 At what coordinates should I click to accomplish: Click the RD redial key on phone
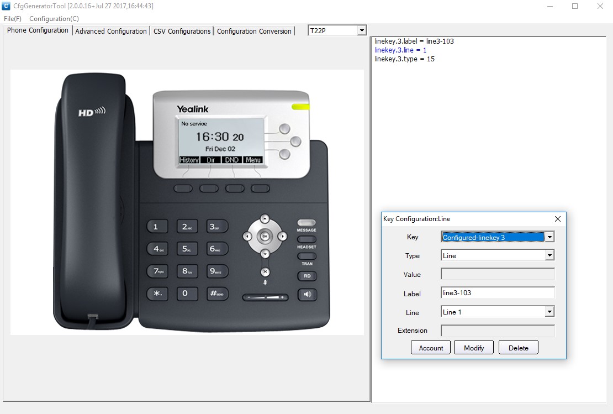point(307,276)
